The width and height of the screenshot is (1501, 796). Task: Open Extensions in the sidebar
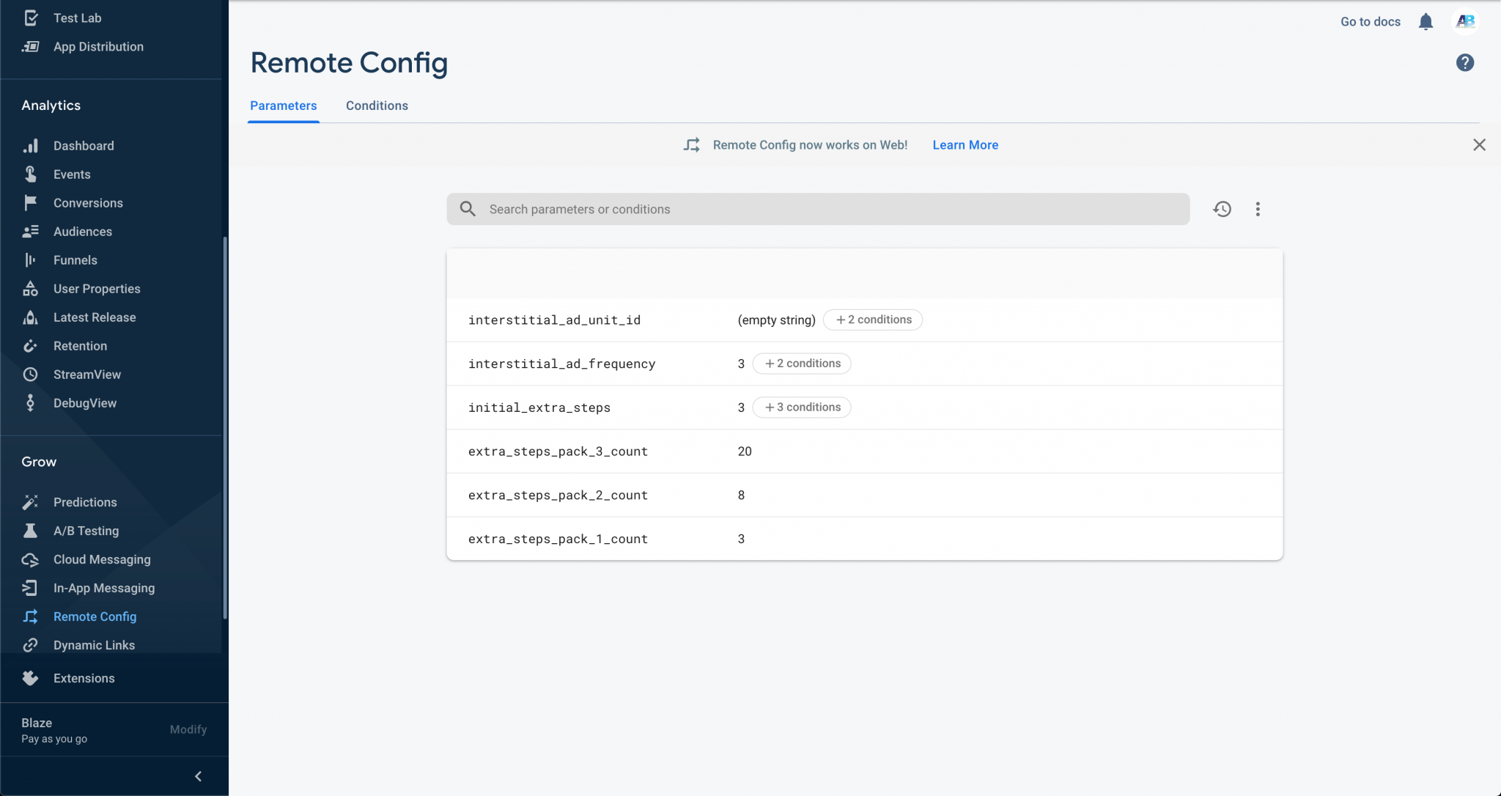pyautogui.click(x=84, y=678)
